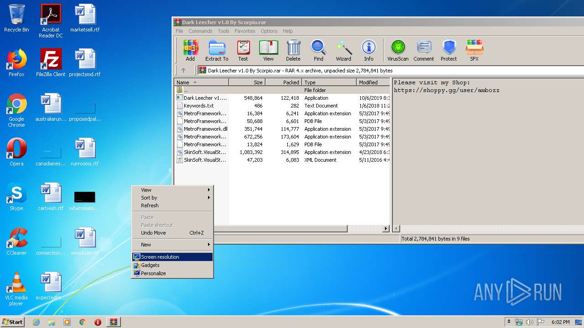Choose Refresh in the context menu
The width and height of the screenshot is (584, 328).
click(x=172, y=205)
